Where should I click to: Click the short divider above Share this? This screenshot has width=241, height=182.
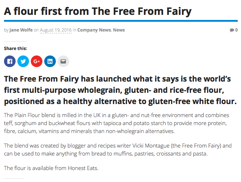(15, 41)
